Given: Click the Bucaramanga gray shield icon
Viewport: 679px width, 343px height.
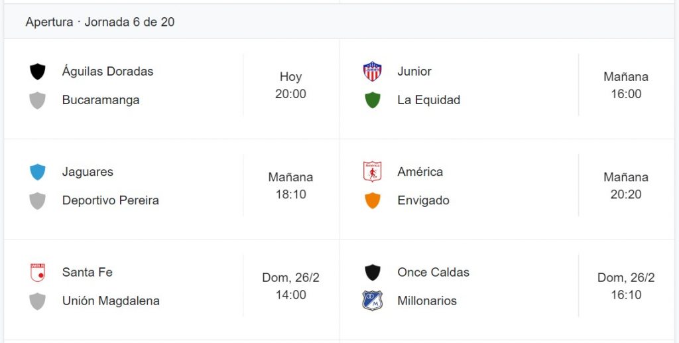Looking at the screenshot, I should (37, 100).
